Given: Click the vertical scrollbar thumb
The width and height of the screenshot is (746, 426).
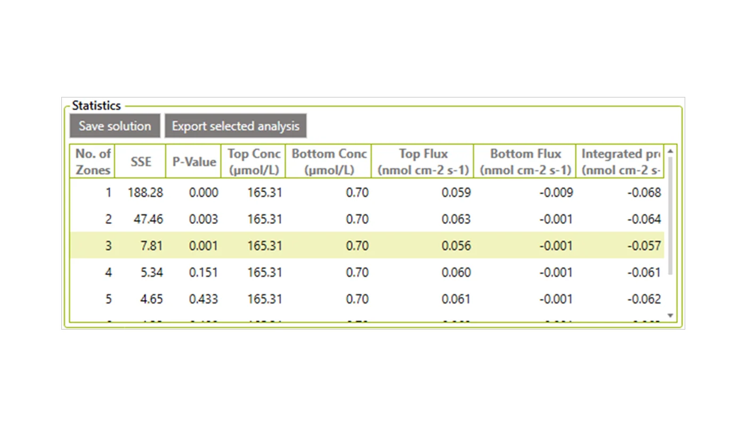Looking at the screenshot, I should [670, 216].
